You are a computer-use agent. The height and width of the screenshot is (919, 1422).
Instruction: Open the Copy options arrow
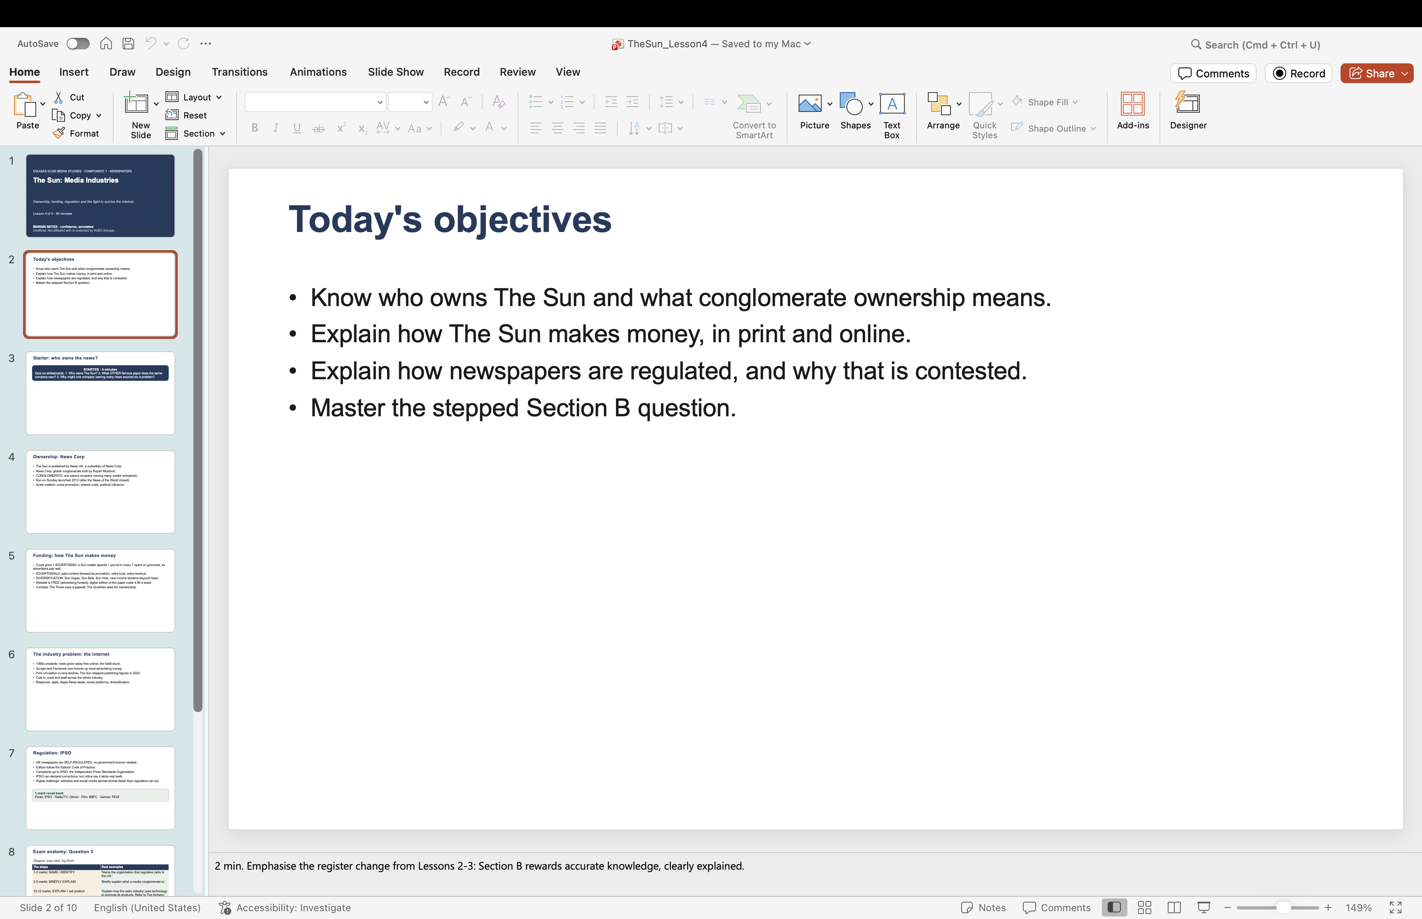[98, 115]
